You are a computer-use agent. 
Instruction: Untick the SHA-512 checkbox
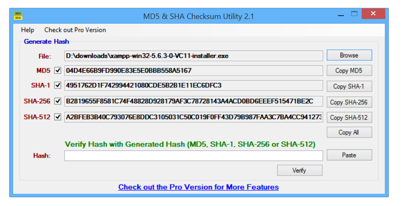[58, 117]
